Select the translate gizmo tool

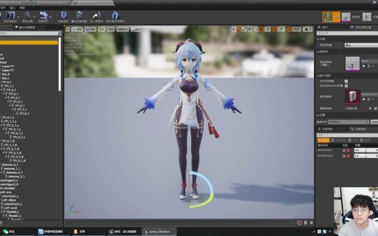pyautogui.click(x=234, y=29)
